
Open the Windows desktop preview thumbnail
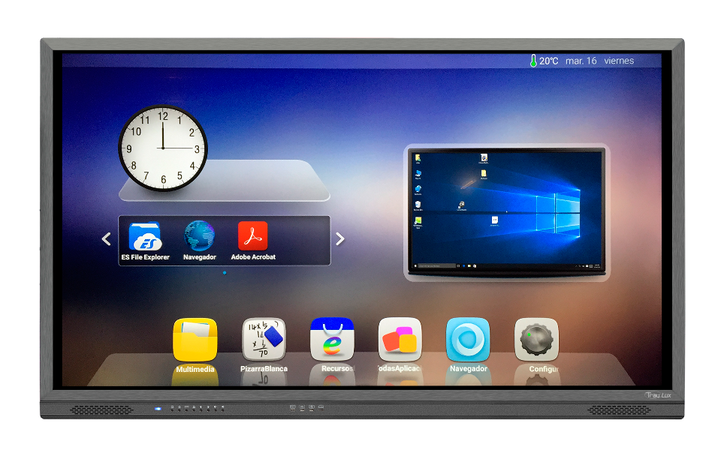[507, 210]
